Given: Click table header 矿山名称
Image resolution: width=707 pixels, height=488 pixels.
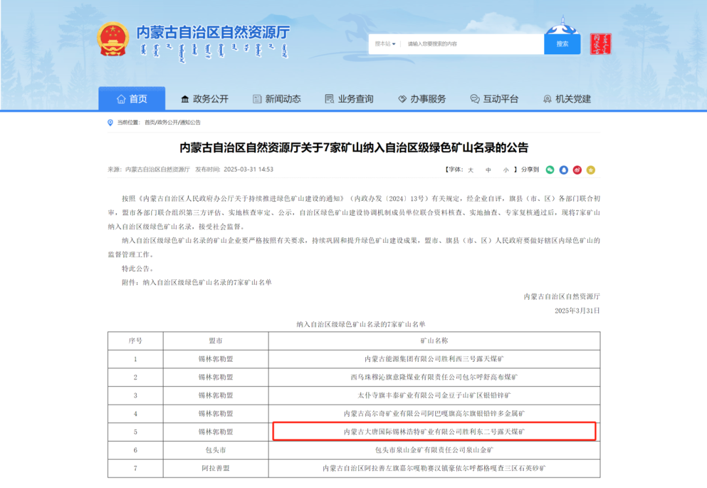Looking at the screenshot, I should pyautogui.click(x=434, y=341).
